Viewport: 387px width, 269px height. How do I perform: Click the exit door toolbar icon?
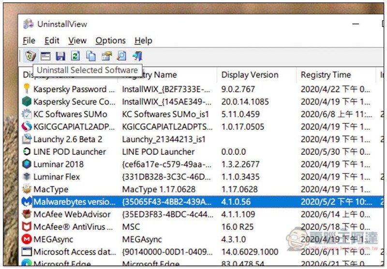pos(137,56)
